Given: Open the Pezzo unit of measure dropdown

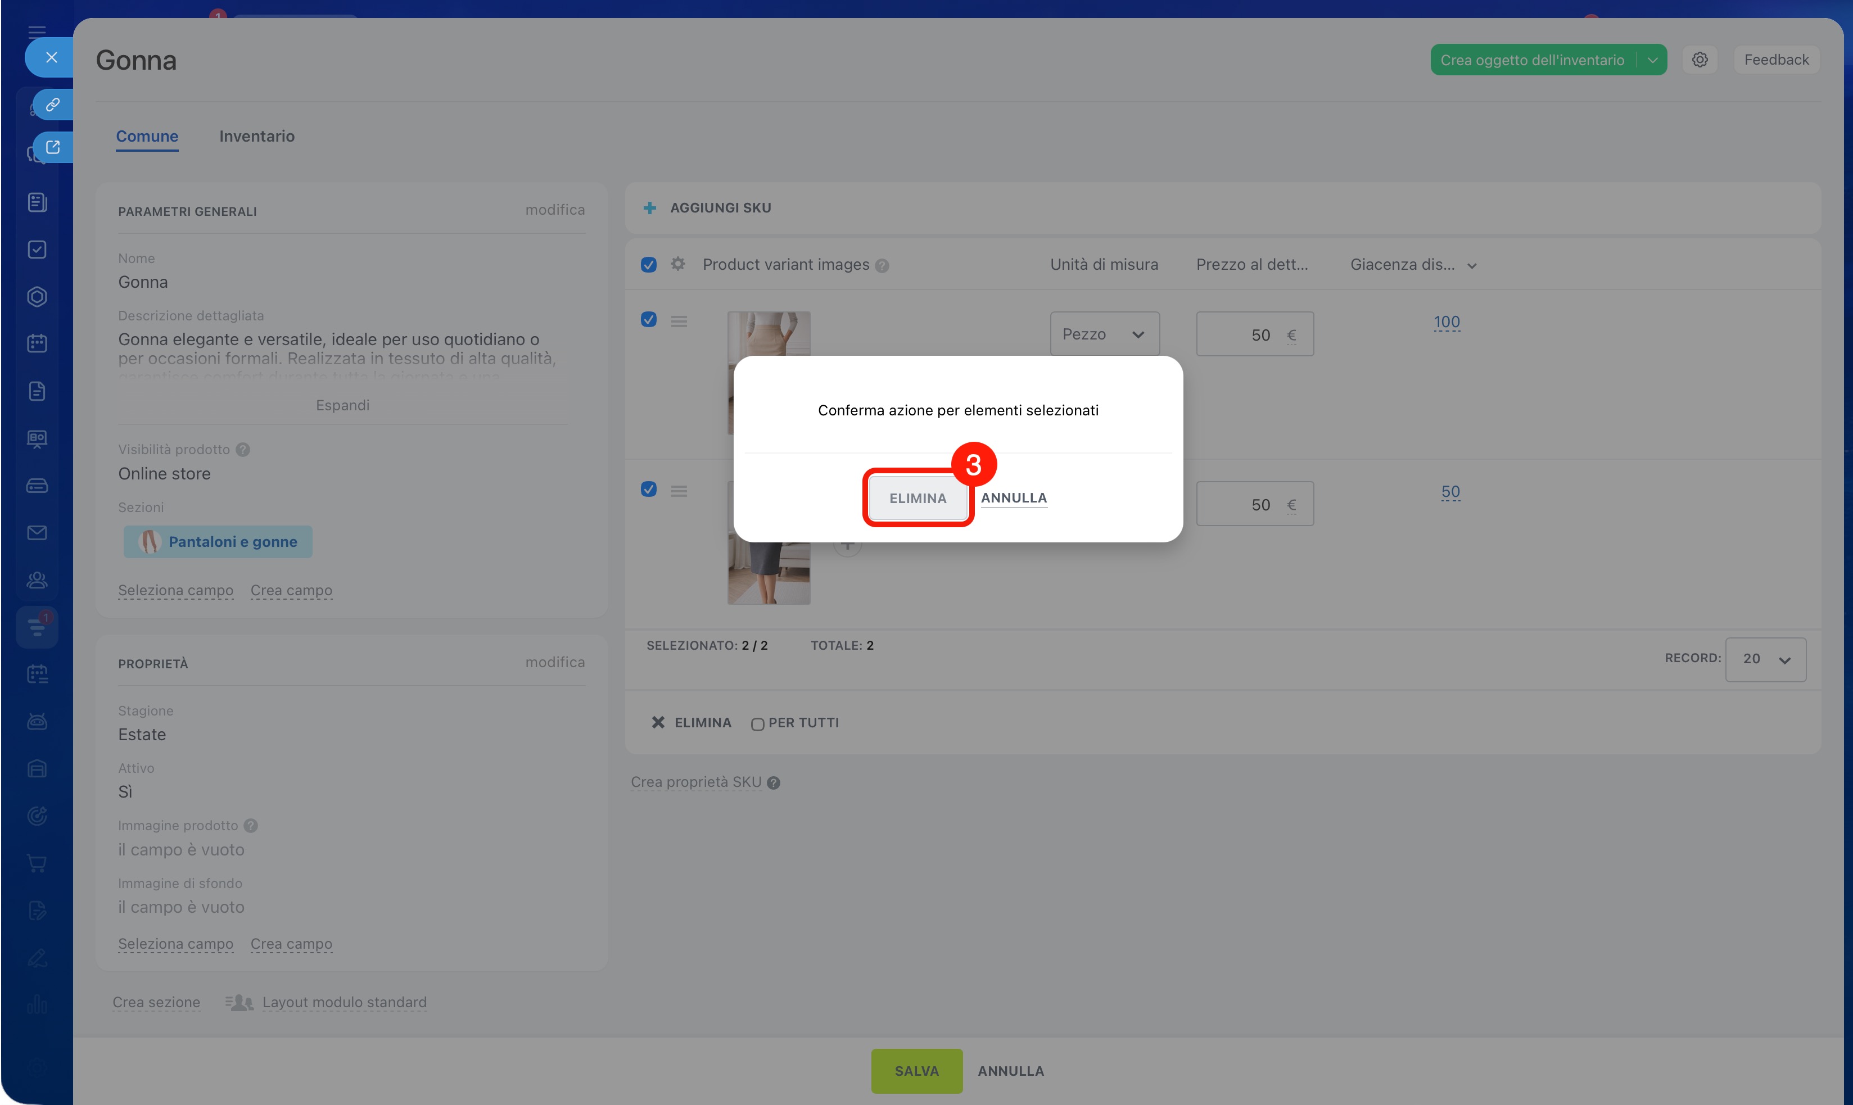Looking at the screenshot, I should click(1104, 334).
